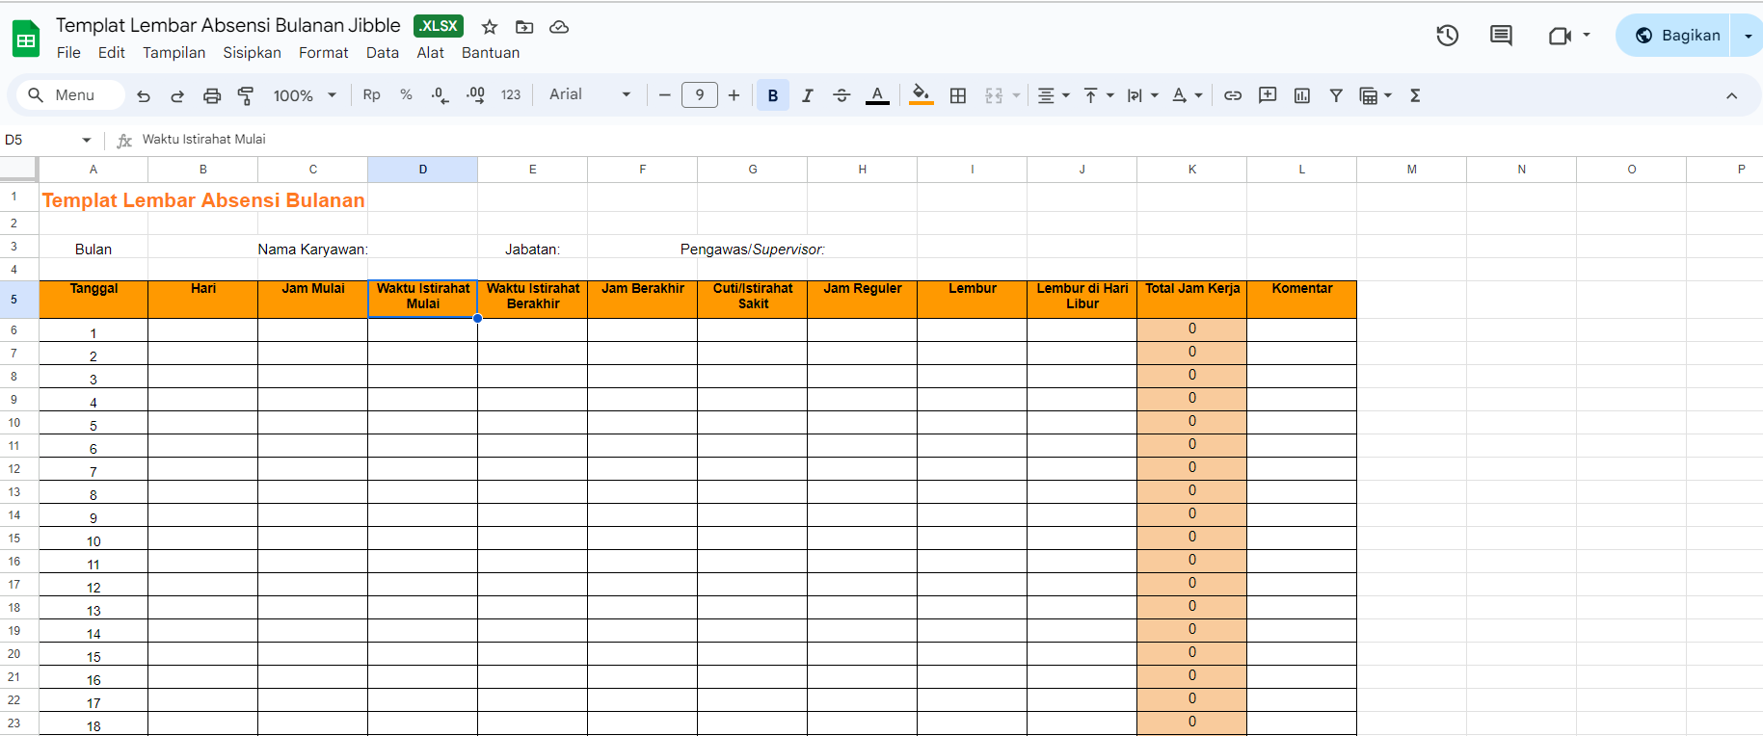Open Edit menu

112,53
